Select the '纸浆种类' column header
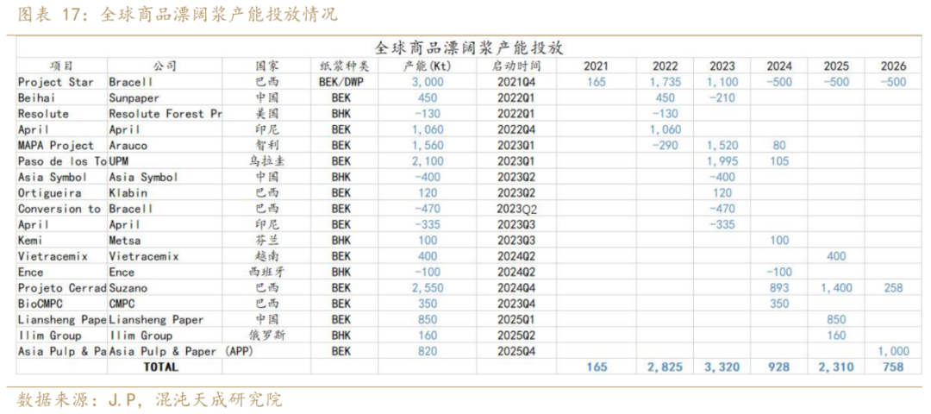 click(344, 66)
